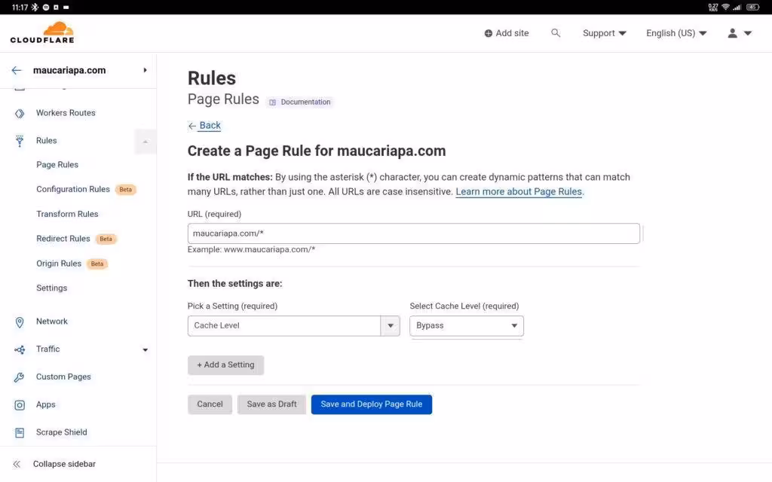Viewport: 772px width, 482px height.
Task: Click the + Add a Setting button
Action: point(225,365)
